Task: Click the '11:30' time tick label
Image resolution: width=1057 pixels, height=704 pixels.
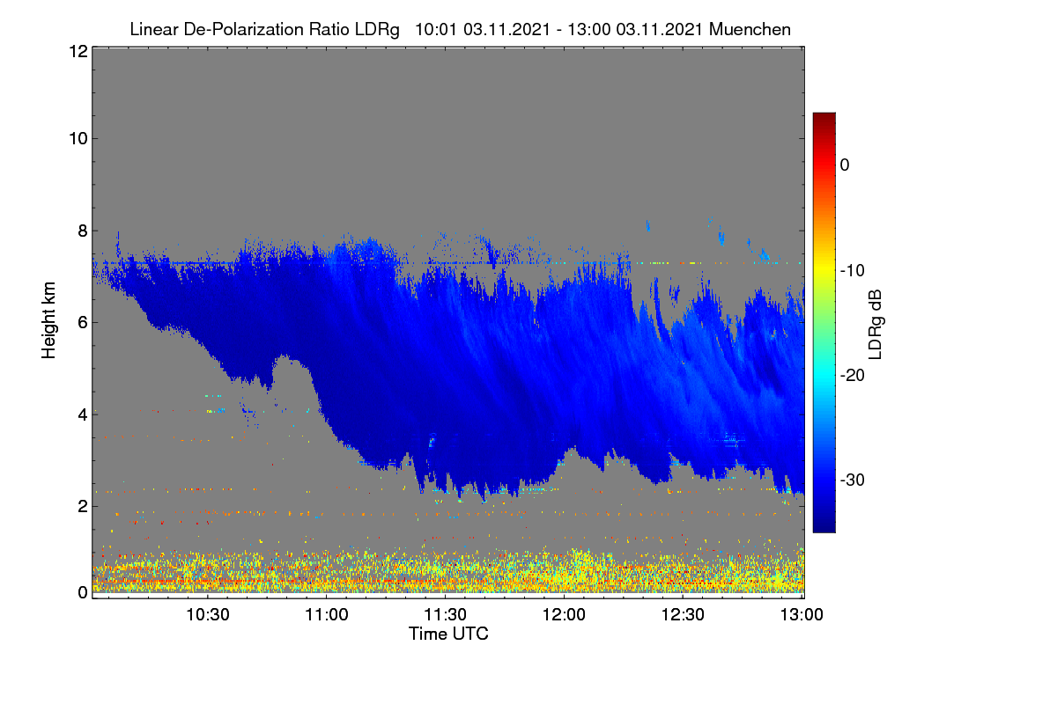Action: (x=446, y=614)
